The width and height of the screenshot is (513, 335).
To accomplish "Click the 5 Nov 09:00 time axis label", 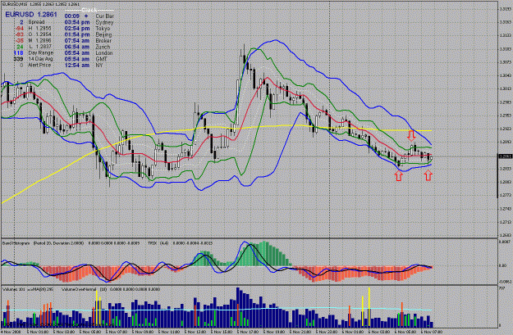I will [144, 332].
